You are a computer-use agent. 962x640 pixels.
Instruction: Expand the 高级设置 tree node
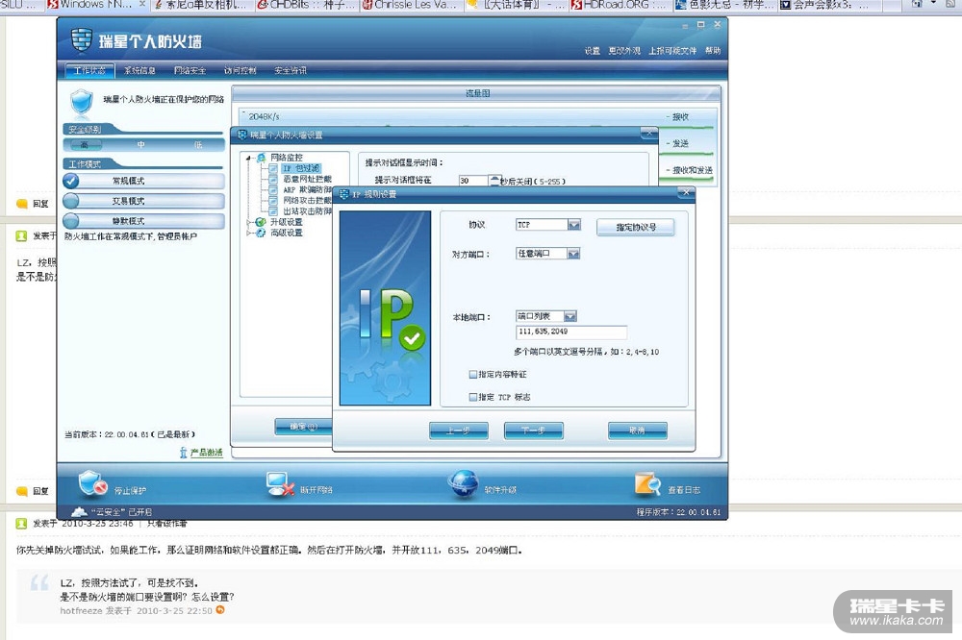tap(248, 233)
